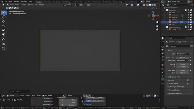
Task: Open the Render properties tab
Action: 162,47
